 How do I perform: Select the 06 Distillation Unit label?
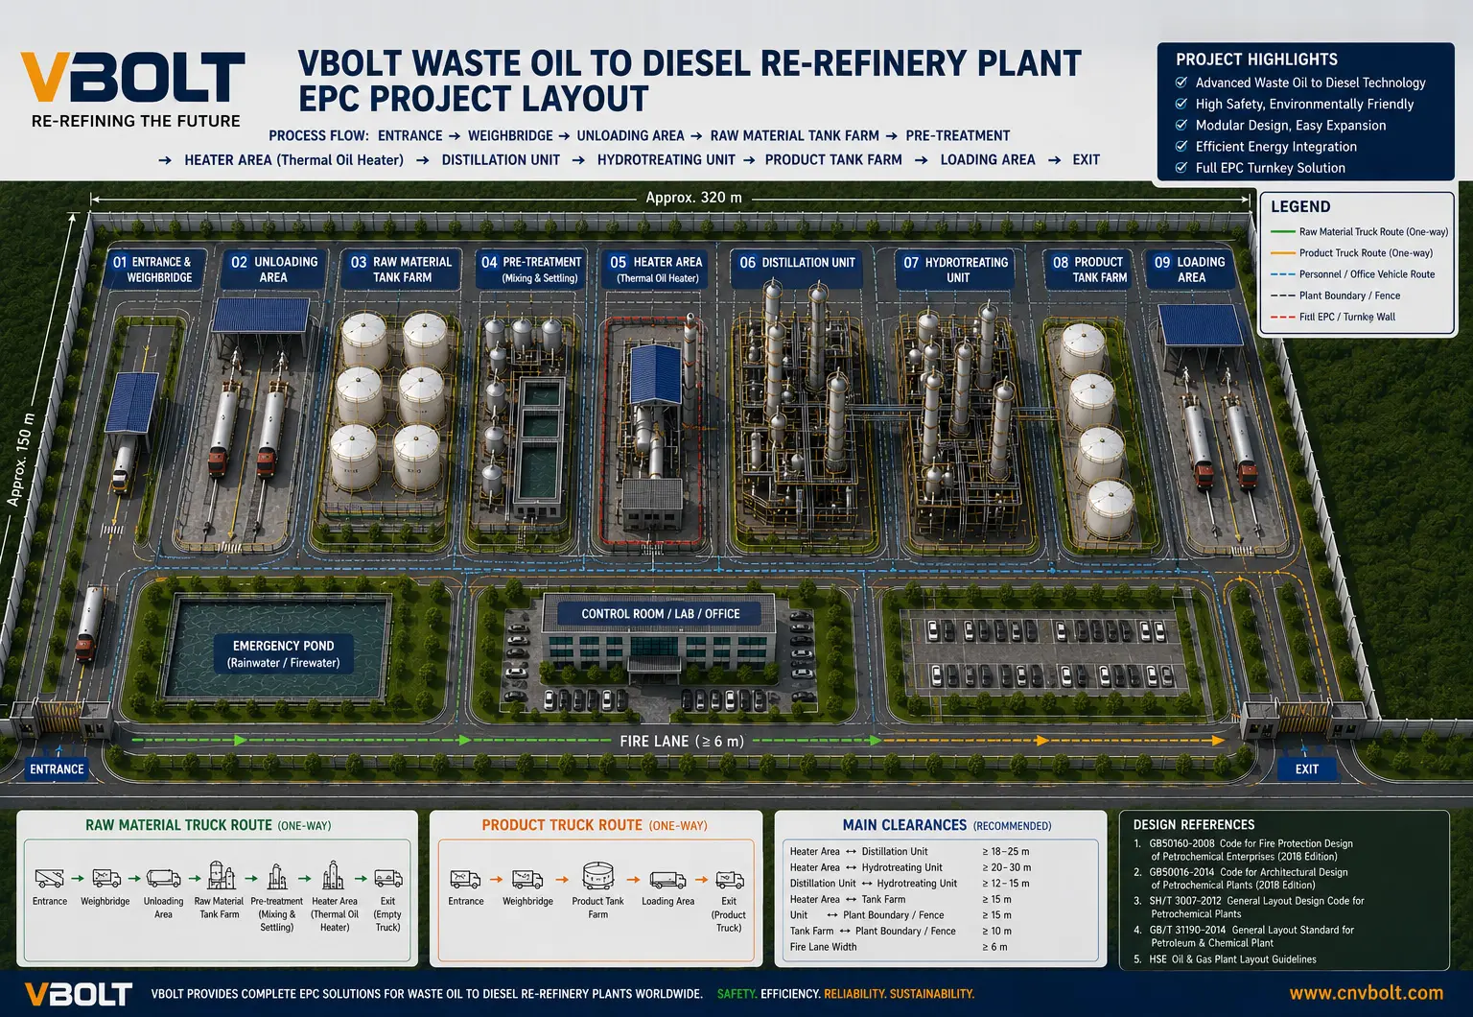pos(797,263)
